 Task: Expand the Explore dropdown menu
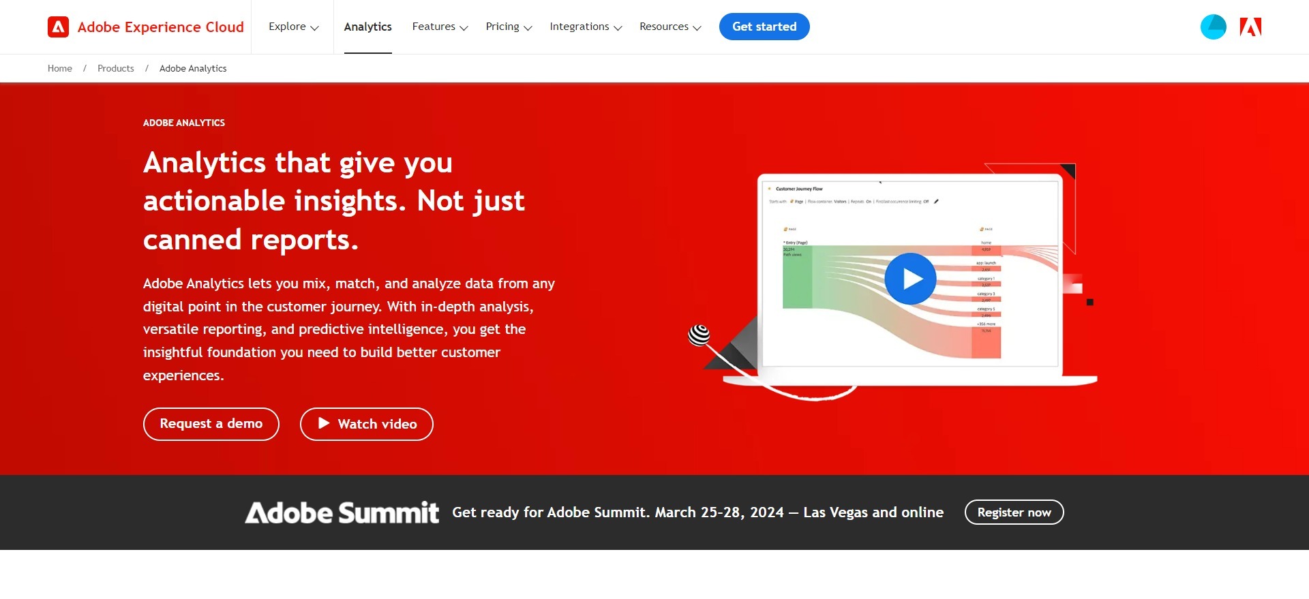pyautogui.click(x=293, y=27)
